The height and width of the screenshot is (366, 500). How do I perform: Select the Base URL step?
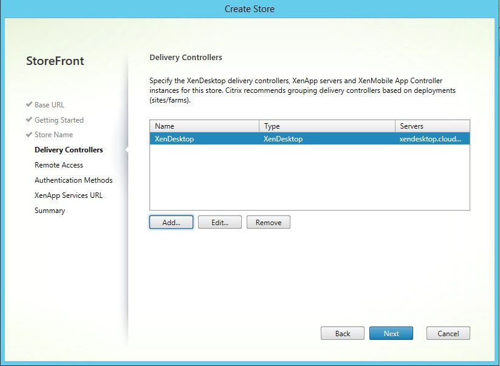tap(49, 104)
